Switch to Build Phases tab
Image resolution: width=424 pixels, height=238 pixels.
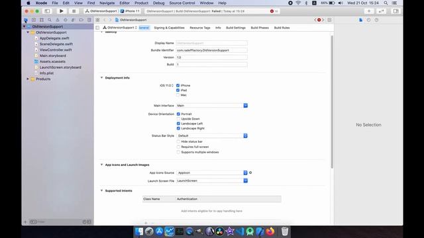pos(260,28)
